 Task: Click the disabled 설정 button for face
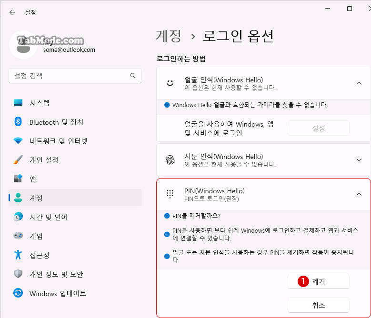coord(319,128)
